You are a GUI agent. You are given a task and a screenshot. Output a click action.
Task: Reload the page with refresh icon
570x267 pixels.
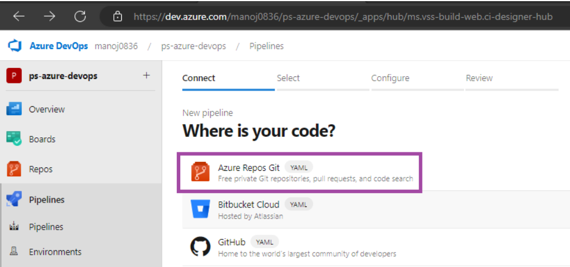[x=80, y=16]
